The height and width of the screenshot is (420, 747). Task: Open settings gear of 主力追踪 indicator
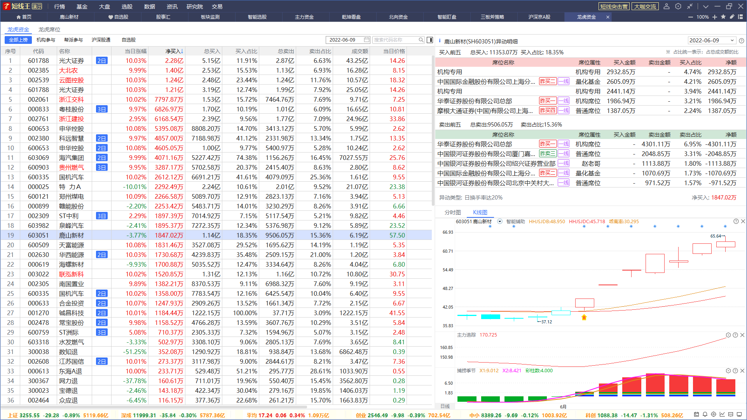click(x=728, y=335)
